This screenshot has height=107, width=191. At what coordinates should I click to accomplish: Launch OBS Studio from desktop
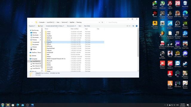click(x=178, y=24)
